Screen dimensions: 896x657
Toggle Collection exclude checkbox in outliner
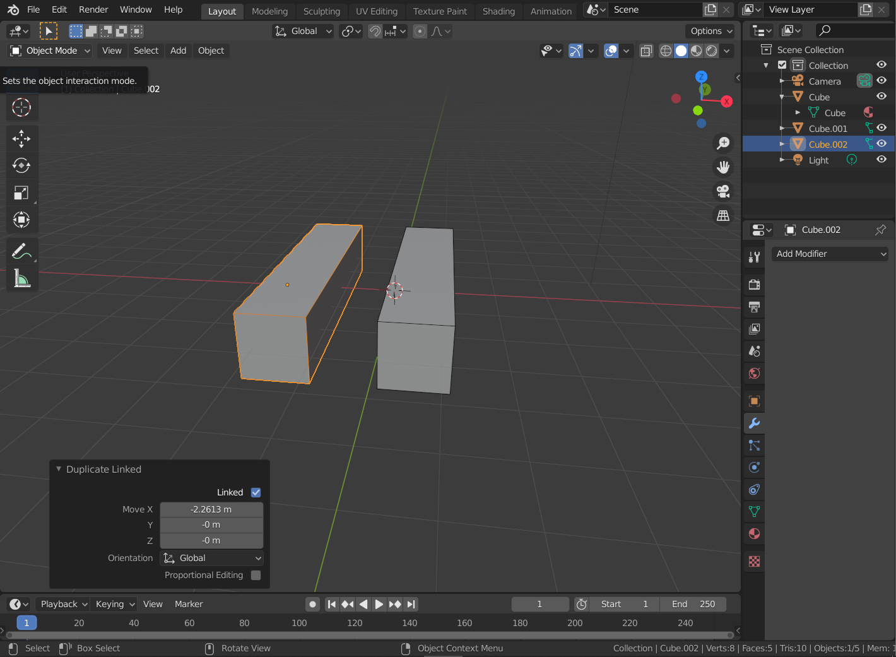tap(782, 65)
